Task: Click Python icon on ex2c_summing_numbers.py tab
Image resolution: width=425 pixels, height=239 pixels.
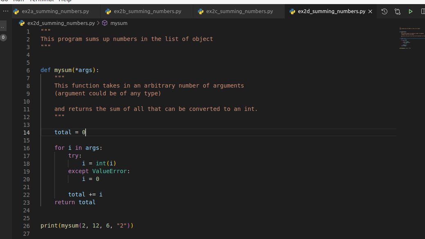Action: pos(201,11)
